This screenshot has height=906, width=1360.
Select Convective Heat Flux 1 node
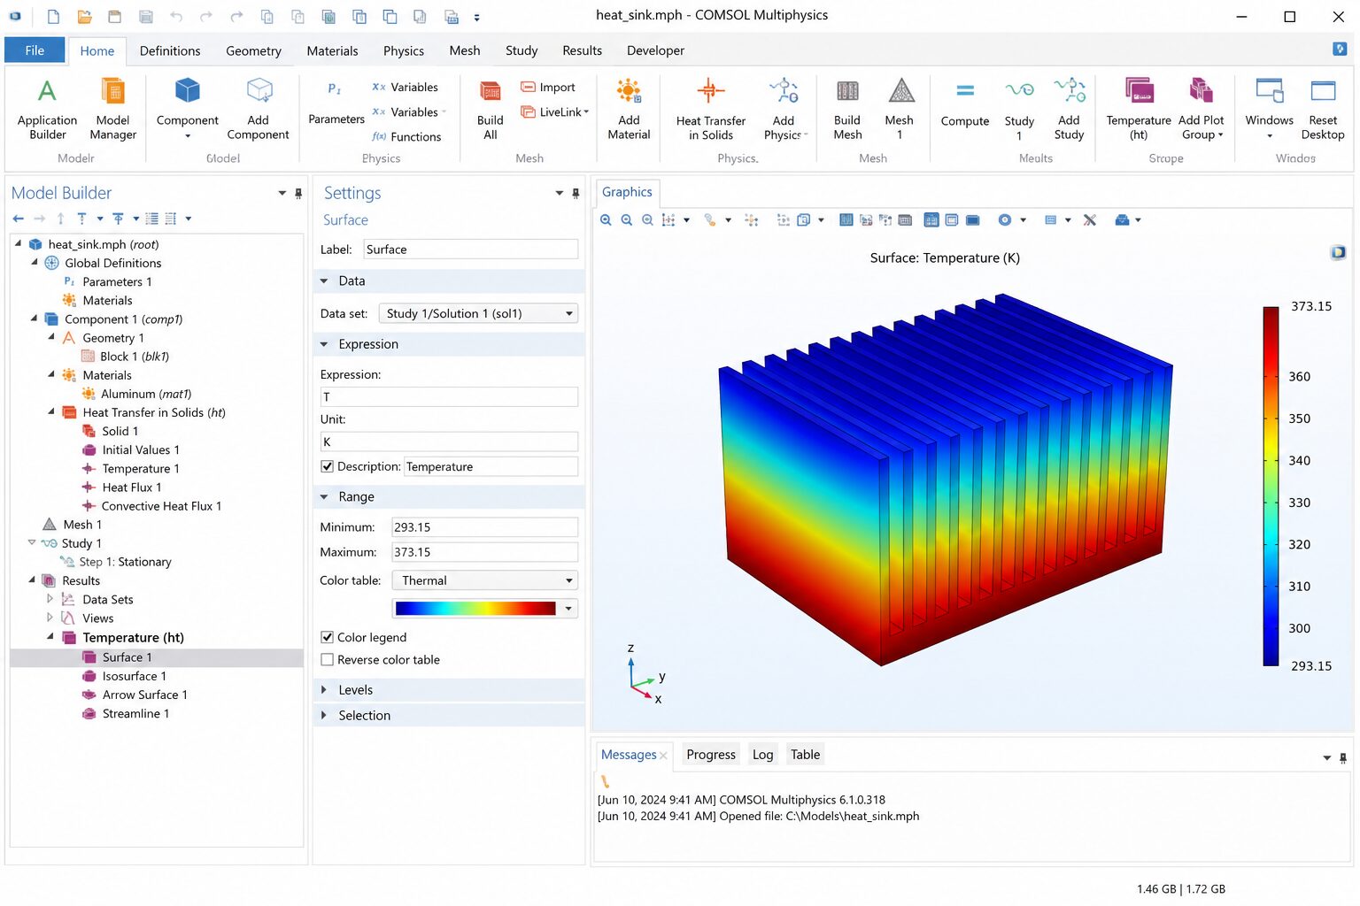click(161, 506)
